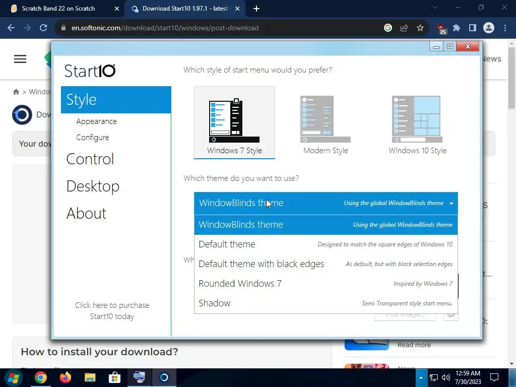Open a new browser tab
Image resolution: width=516 pixels, height=387 pixels.
tap(256, 9)
